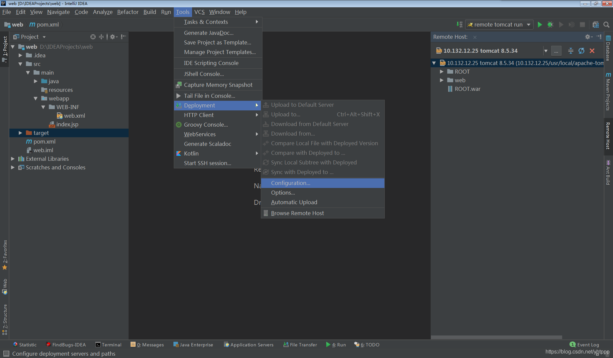This screenshot has height=358, width=613.
Task: Open the Structure side tab
Action: [x=5, y=320]
